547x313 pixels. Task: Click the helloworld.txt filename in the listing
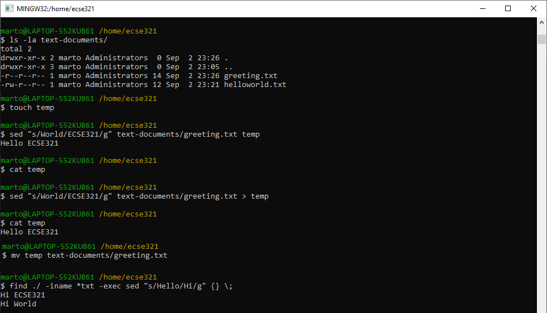click(255, 85)
